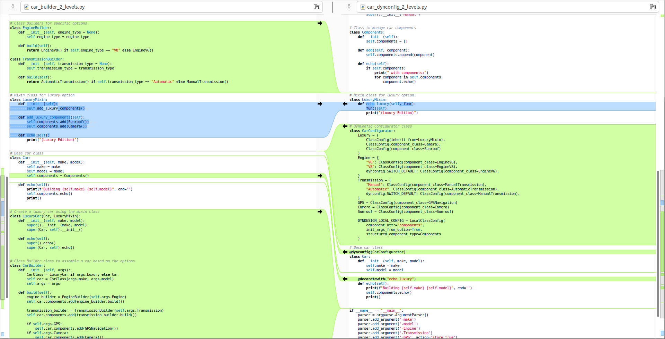Click 'print(" with components:")' in right pane
This screenshot has height=339, width=665.
tap(401, 73)
